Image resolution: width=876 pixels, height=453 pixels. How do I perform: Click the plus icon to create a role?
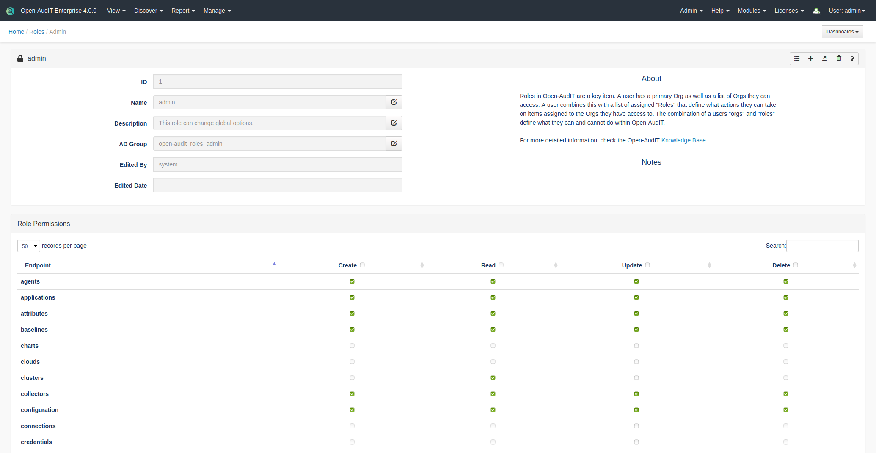pos(810,59)
